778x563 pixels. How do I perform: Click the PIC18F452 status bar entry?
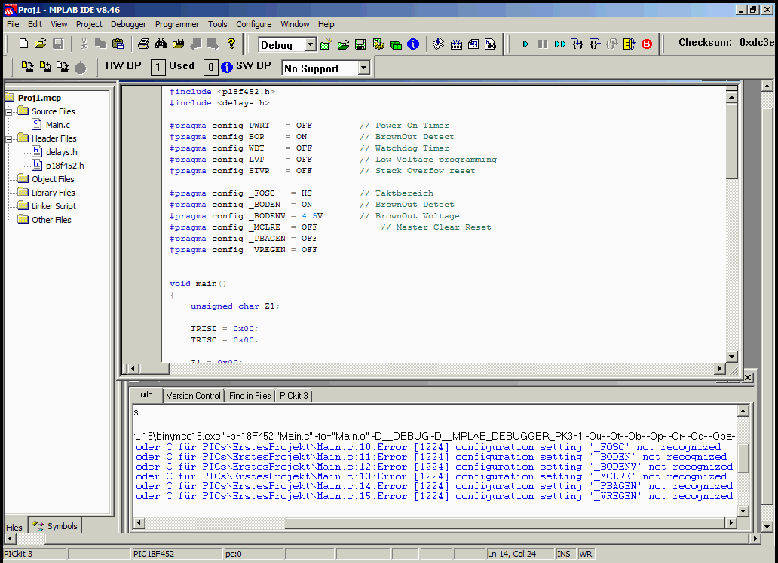tap(177, 553)
